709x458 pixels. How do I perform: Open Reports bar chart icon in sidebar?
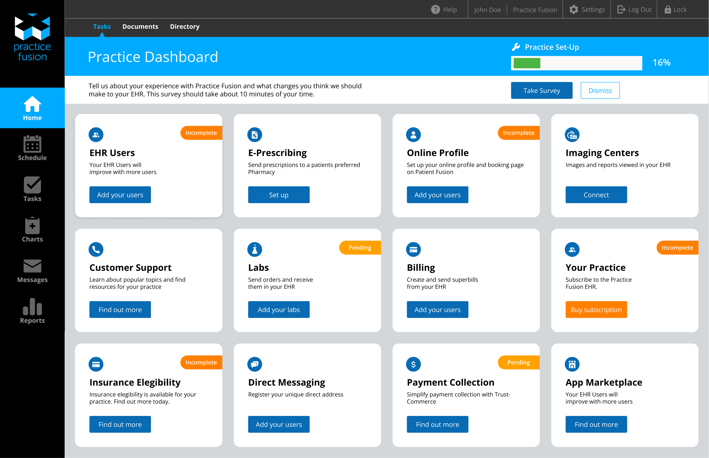[x=32, y=307]
